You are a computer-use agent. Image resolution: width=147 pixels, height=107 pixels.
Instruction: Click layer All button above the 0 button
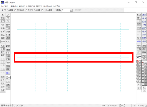pyautogui.click(x=139, y=85)
